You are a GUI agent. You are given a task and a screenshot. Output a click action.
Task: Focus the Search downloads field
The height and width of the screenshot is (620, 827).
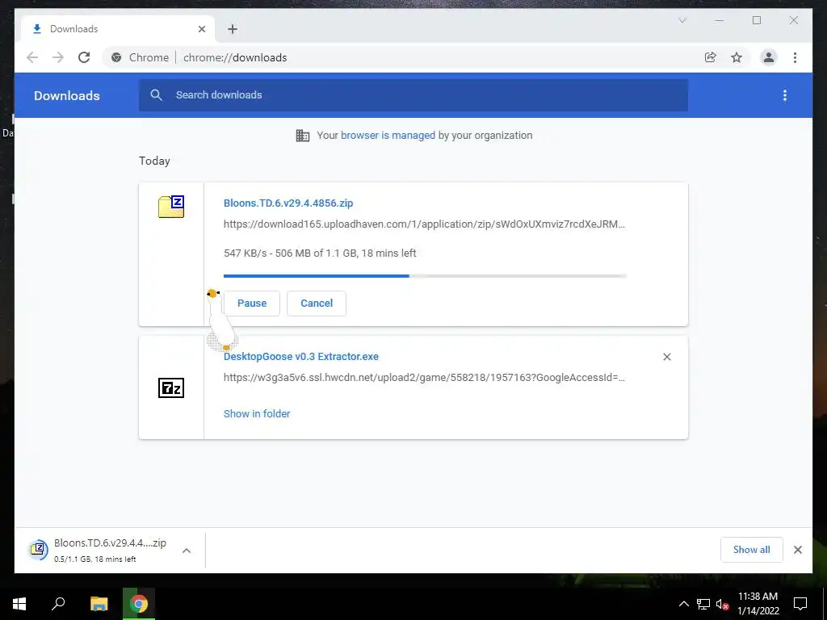pyautogui.click(x=413, y=95)
